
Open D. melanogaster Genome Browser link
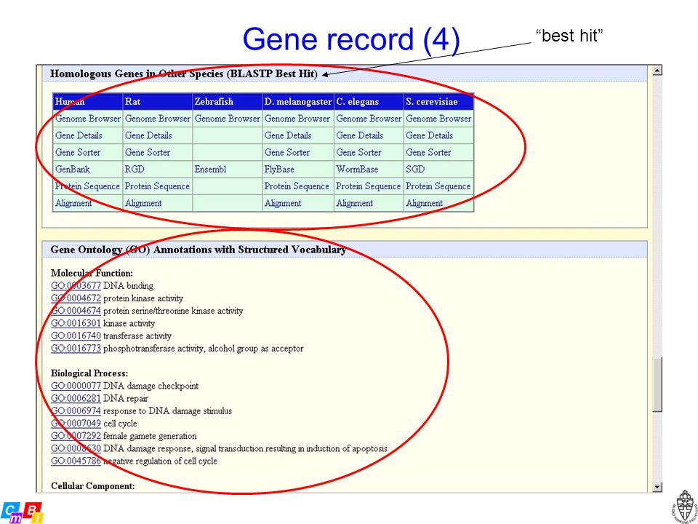(x=297, y=119)
